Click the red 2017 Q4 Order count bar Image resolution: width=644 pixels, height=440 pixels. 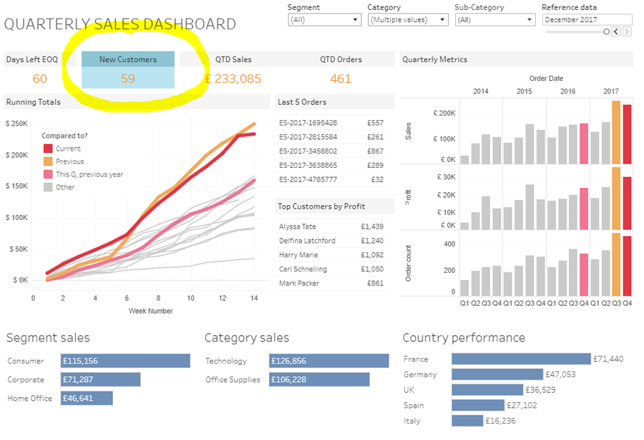627,266
